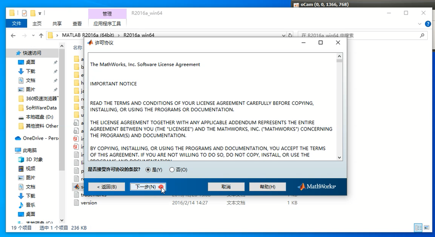This screenshot has width=435, height=237.
Task: Click the license scrollbar up arrow
Action: 339,56
